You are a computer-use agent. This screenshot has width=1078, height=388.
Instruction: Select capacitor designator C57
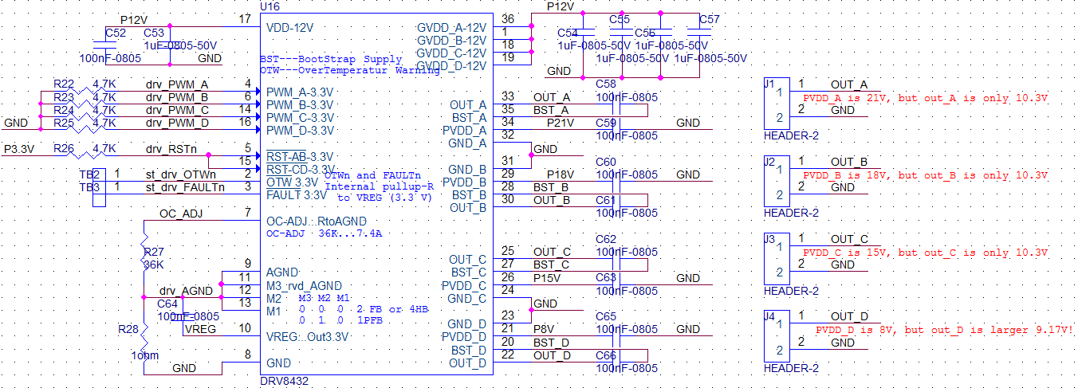tap(709, 19)
